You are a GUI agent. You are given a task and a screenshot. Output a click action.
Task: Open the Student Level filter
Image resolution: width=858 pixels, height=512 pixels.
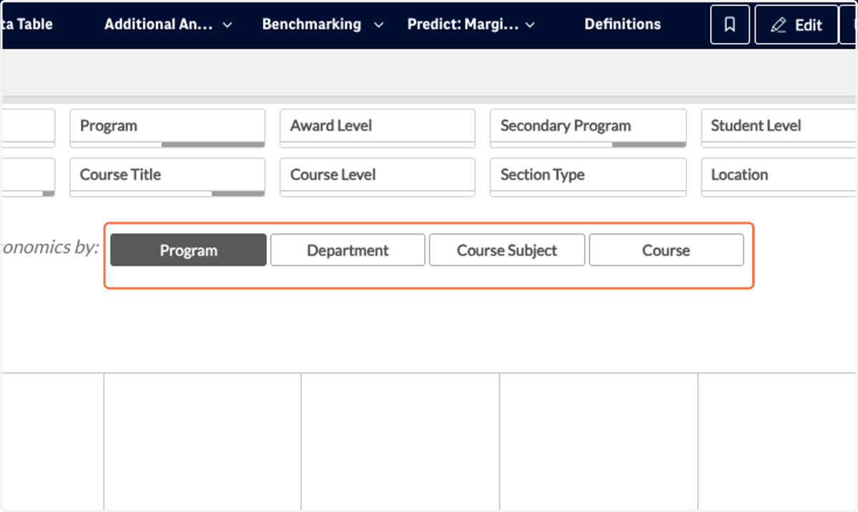[779, 128]
